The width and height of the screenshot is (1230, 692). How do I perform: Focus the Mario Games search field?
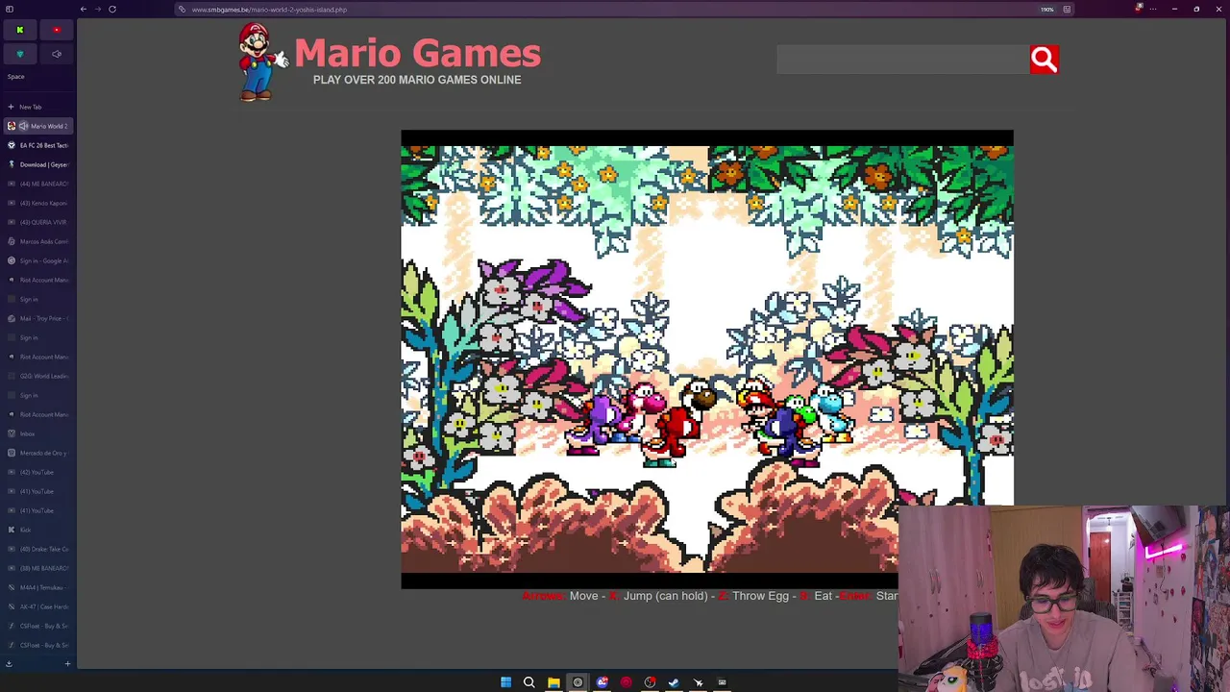[902, 60]
